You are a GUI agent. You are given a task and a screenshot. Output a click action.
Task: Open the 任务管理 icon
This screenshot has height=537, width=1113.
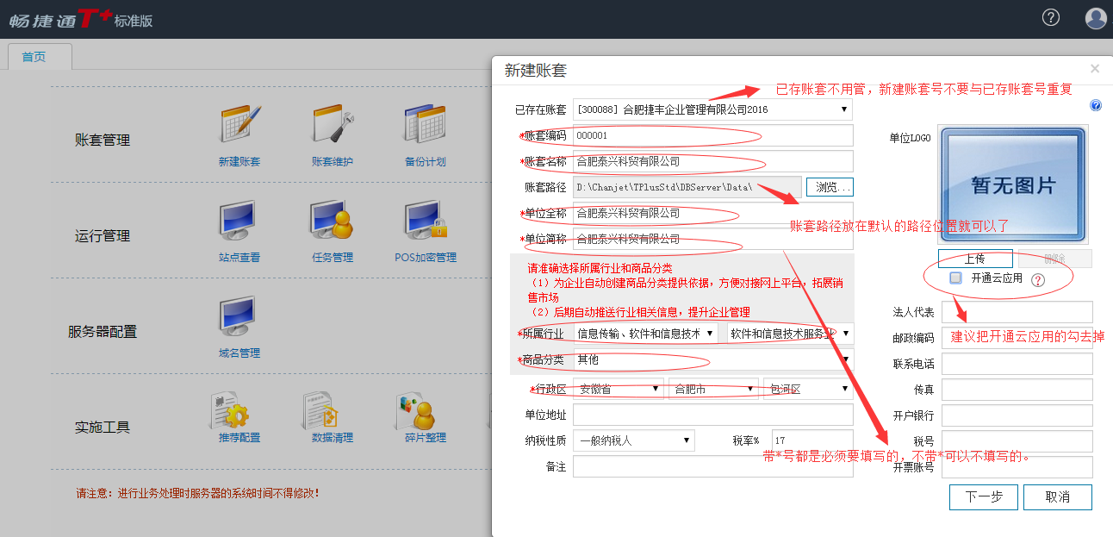pos(333,222)
